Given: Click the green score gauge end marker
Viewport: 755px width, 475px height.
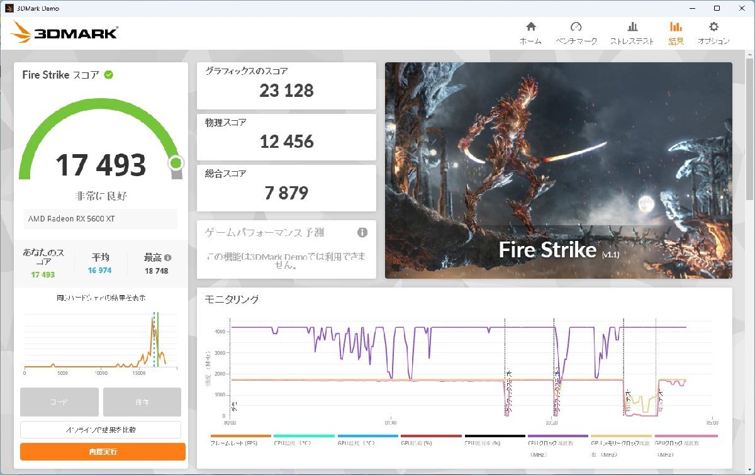Looking at the screenshot, I should point(176,164).
